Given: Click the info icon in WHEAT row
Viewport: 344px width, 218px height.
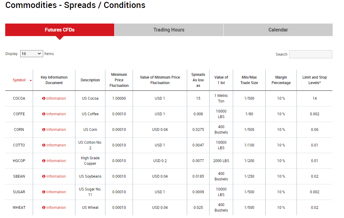Looking at the screenshot, I should (x=44, y=208).
